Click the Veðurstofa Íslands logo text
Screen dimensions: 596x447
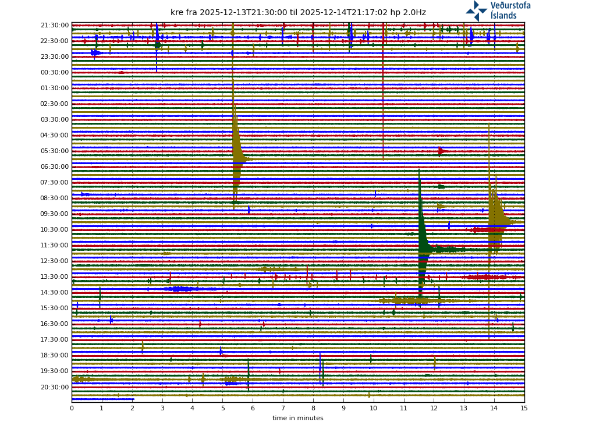pyautogui.click(x=510, y=10)
